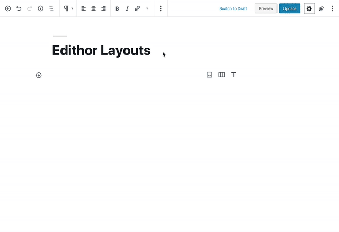This screenshot has height=232, width=339.
Task: Click the blue Update button
Action: point(290,8)
